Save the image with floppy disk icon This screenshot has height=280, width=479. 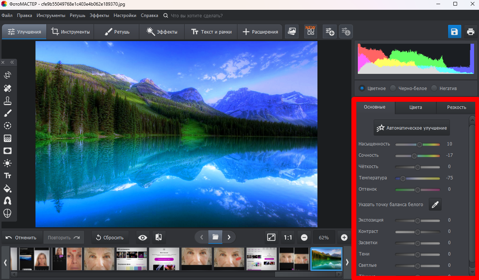tap(454, 32)
